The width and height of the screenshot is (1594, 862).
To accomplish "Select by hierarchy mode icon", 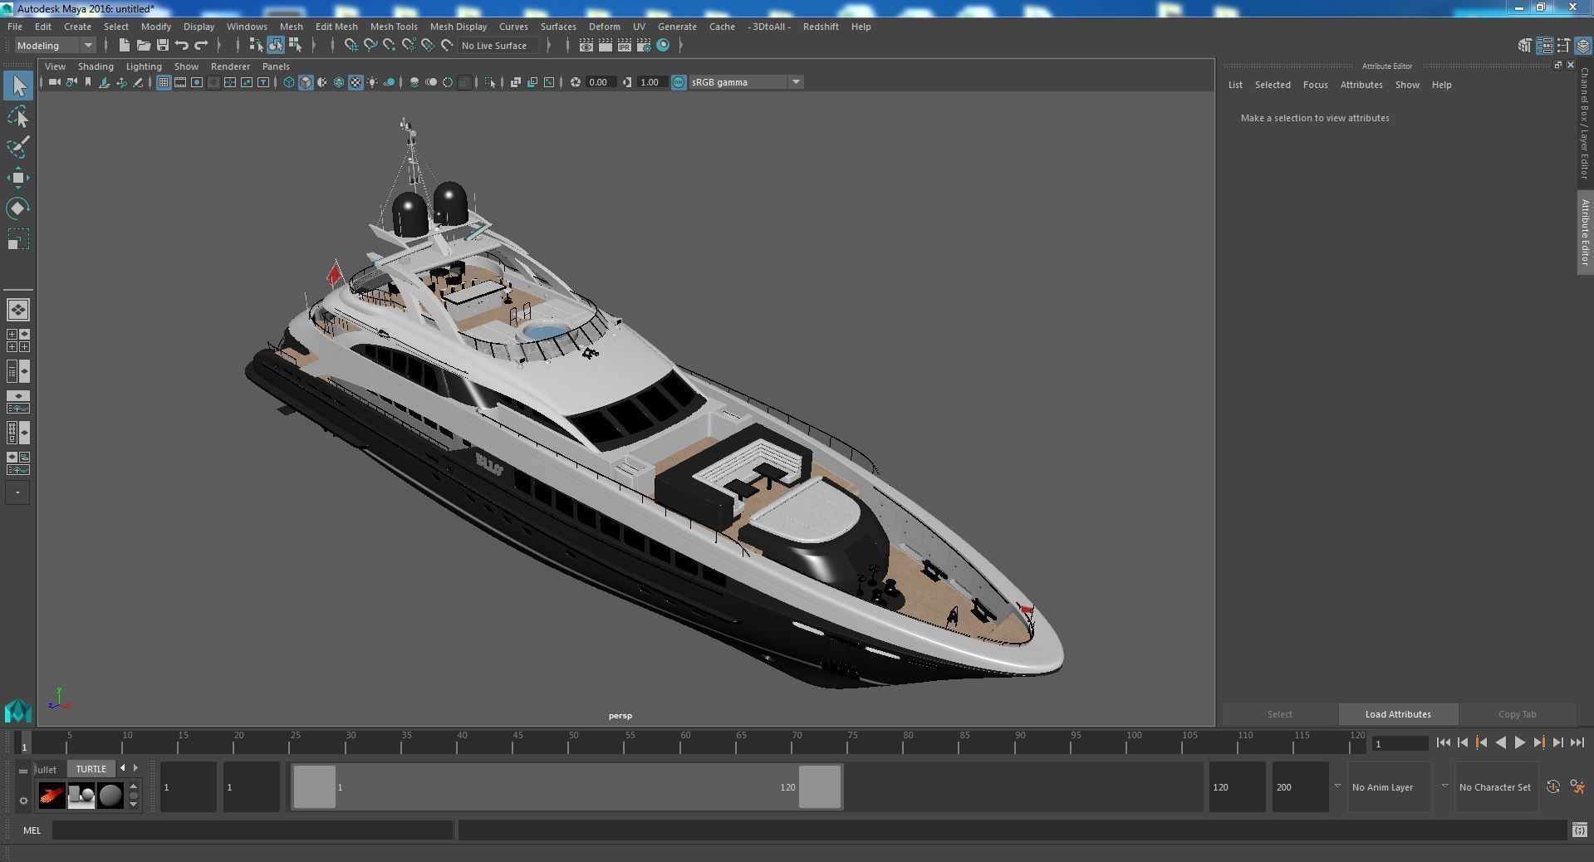I will [x=256, y=45].
